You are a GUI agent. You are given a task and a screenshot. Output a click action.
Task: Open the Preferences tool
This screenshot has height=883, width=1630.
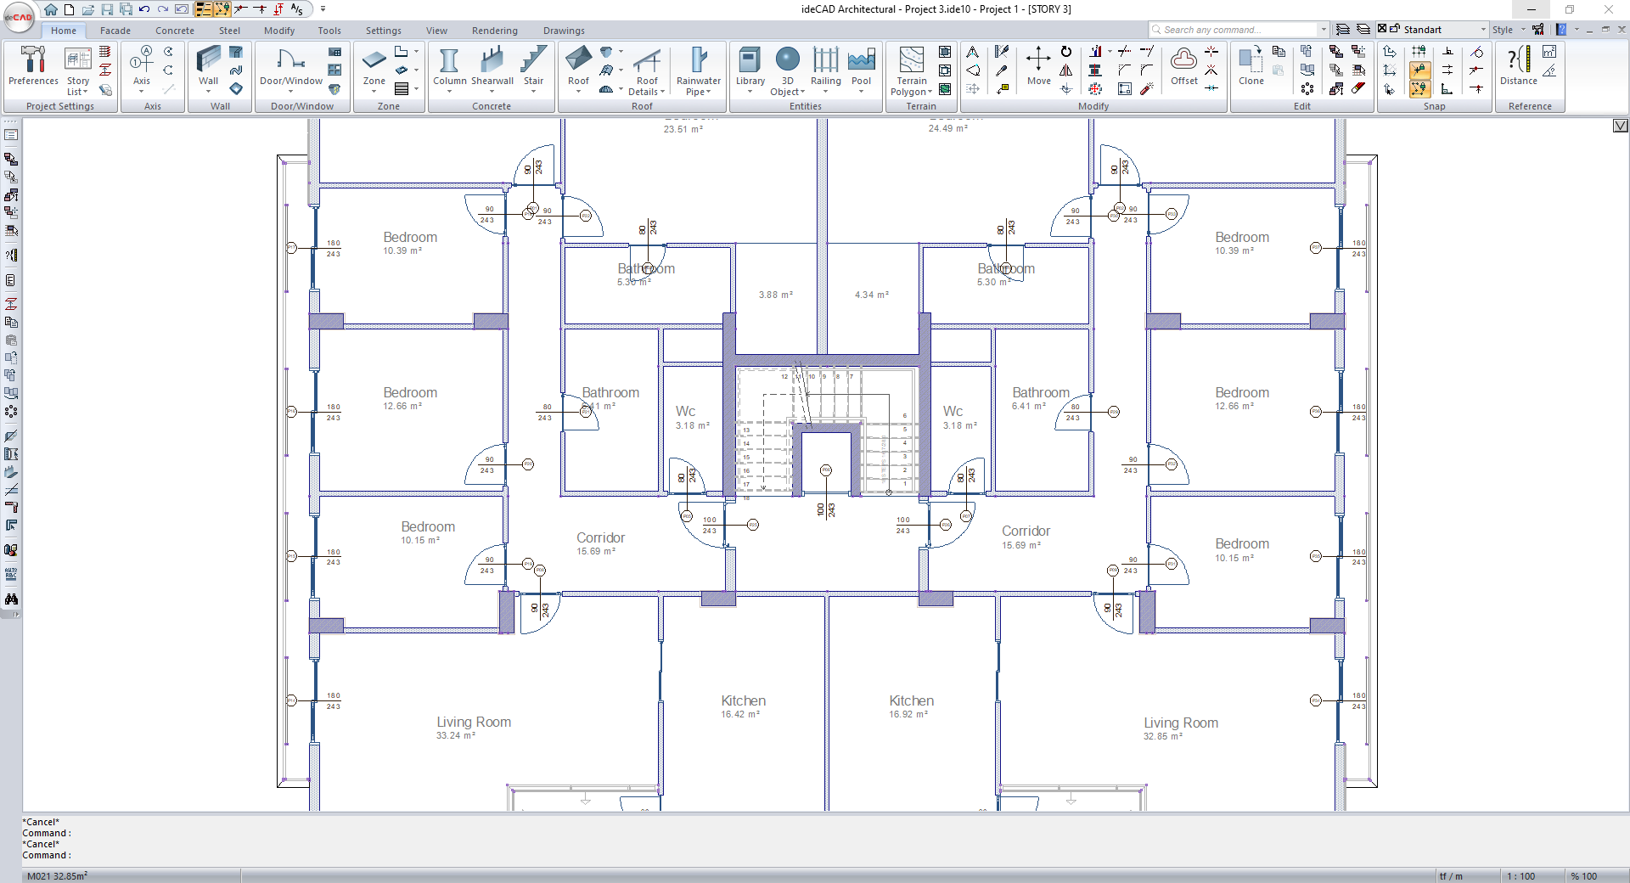(33, 67)
